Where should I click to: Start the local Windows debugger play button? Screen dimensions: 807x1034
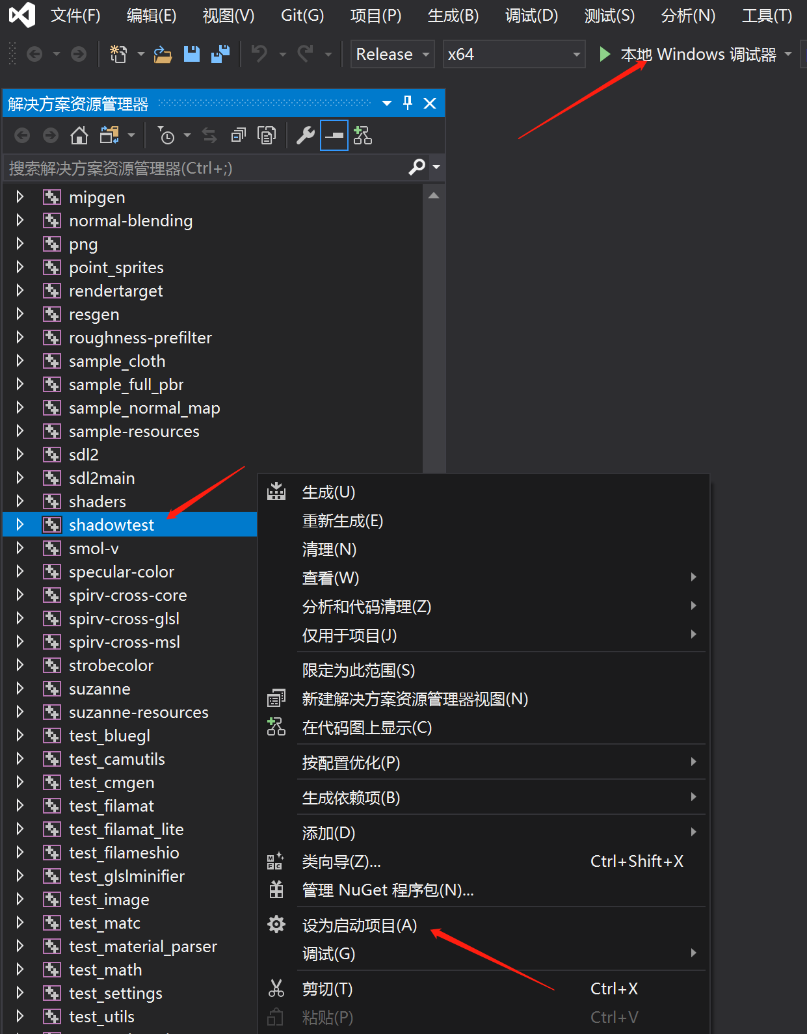pos(605,54)
